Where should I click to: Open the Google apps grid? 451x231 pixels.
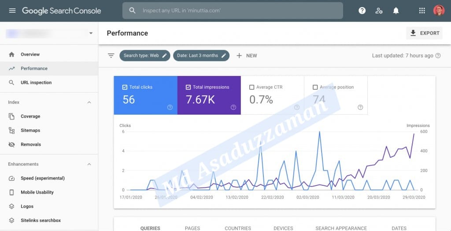click(422, 11)
